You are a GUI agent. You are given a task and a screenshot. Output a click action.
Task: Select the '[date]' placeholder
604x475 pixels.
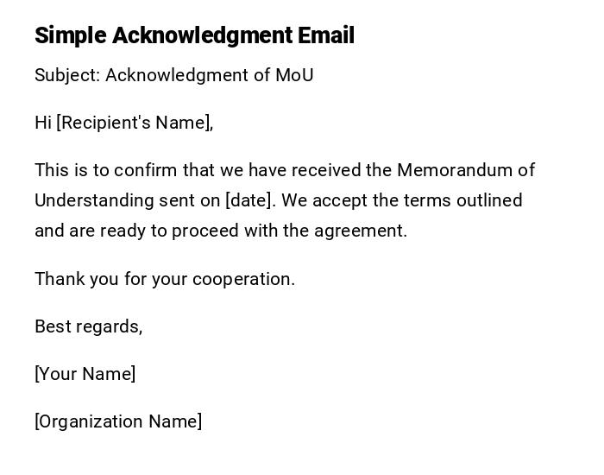tap(249, 200)
